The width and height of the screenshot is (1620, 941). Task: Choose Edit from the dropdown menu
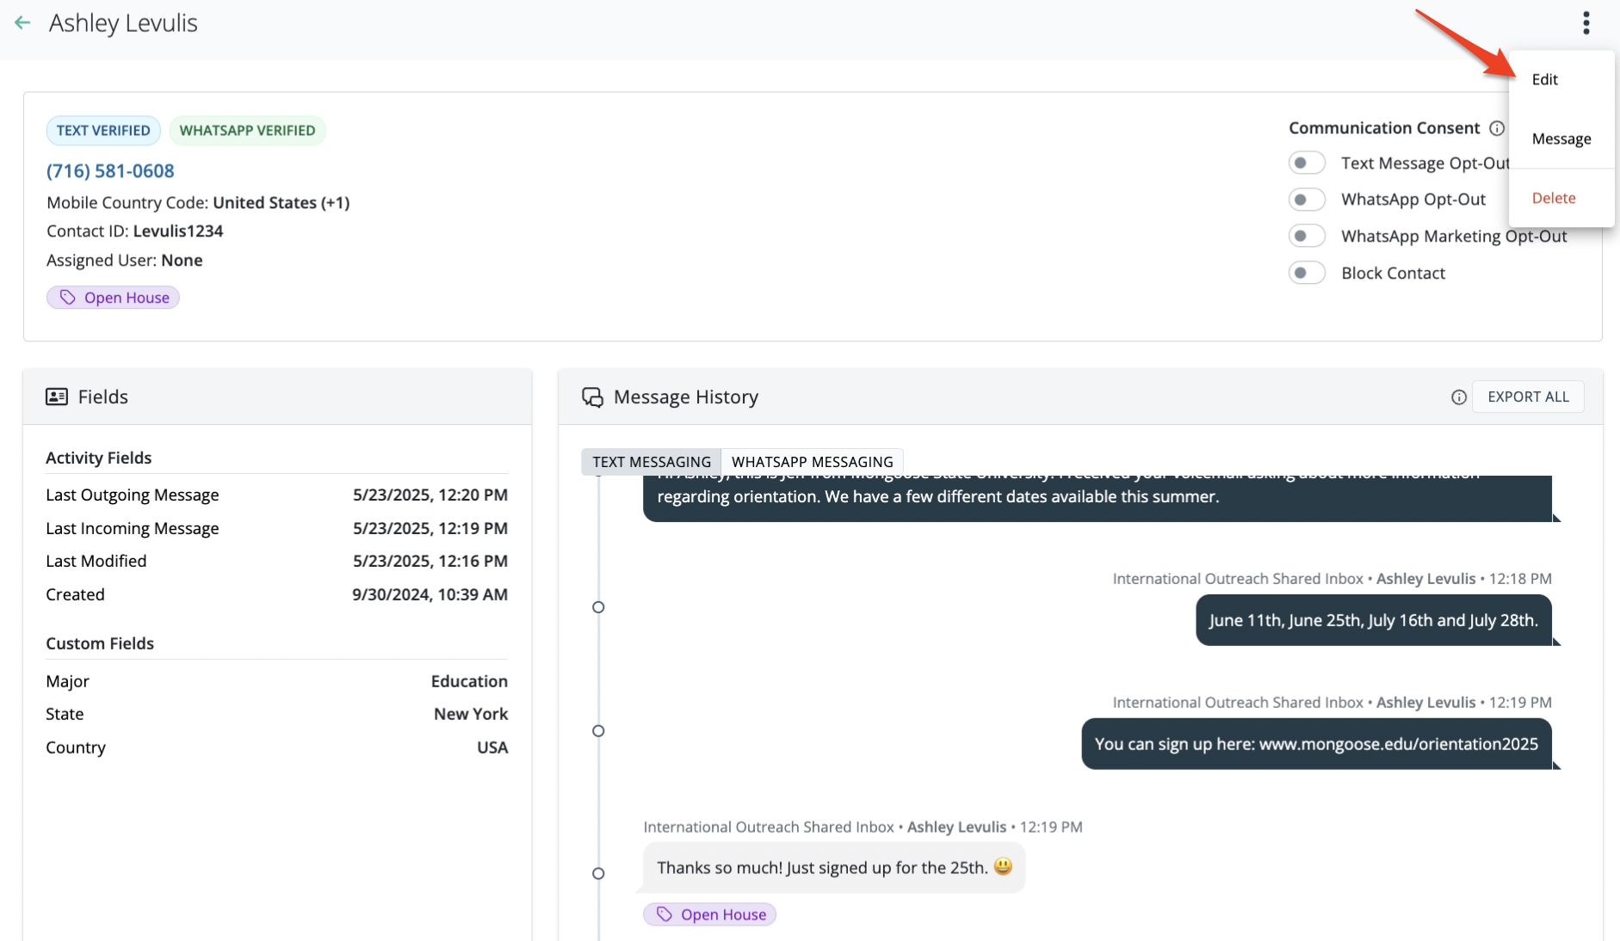click(1544, 79)
